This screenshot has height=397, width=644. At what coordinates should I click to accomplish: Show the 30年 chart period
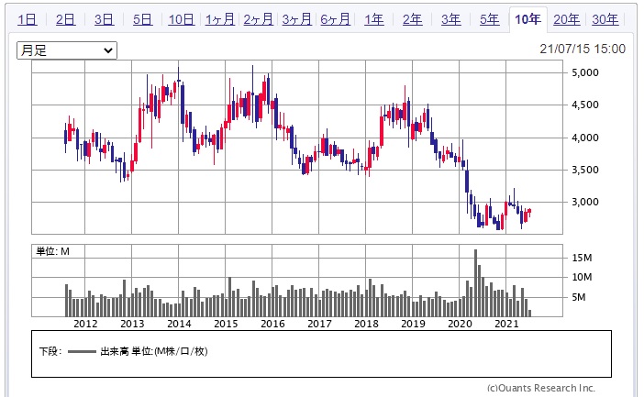pyautogui.click(x=605, y=19)
